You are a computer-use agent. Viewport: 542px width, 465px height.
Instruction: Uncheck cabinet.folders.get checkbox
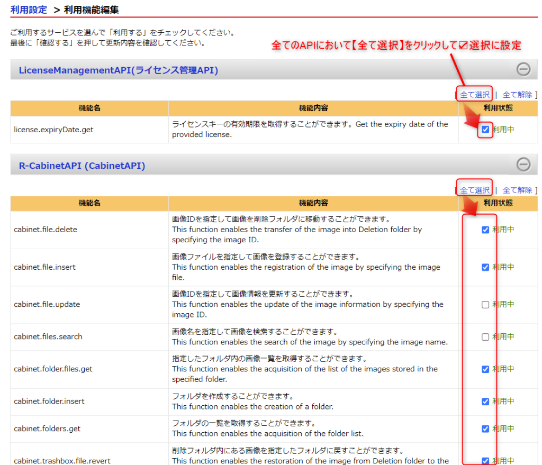coord(485,428)
